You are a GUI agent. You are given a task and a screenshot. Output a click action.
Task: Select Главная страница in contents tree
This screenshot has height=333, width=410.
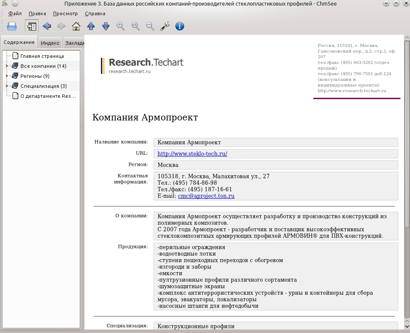pos(42,56)
